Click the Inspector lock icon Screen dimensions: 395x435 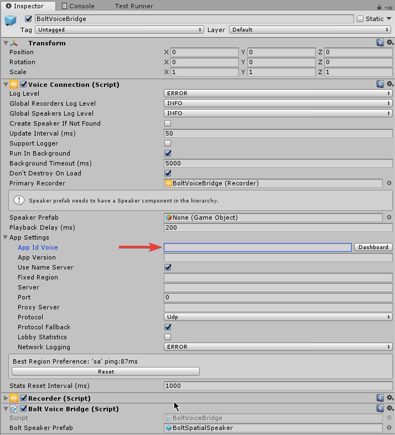(379, 7)
